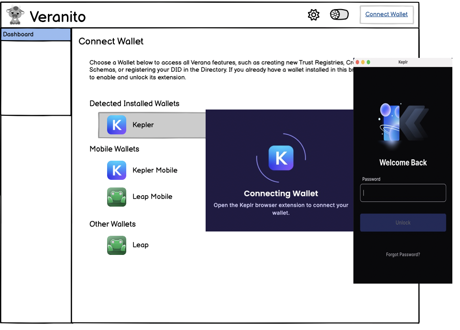Click the Unlock button in Keplr window

[x=403, y=223]
